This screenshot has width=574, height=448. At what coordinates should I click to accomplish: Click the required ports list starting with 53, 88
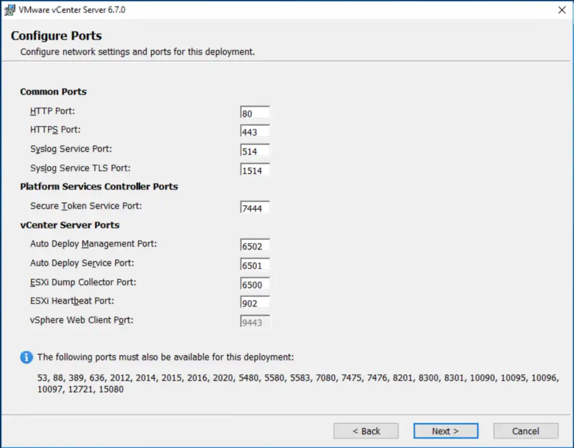(298, 383)
